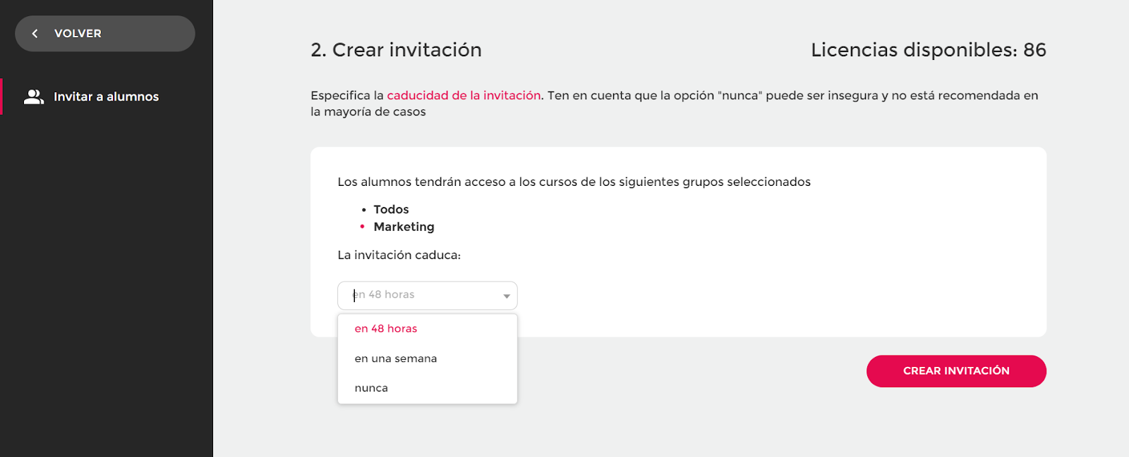Open the Invitar a alumnos section
Viewport: 1129px width, 457px height.
click(x=106, y=97)
